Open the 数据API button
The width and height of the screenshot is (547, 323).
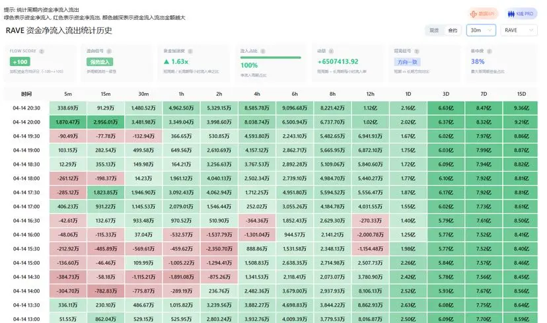[482, 14]
